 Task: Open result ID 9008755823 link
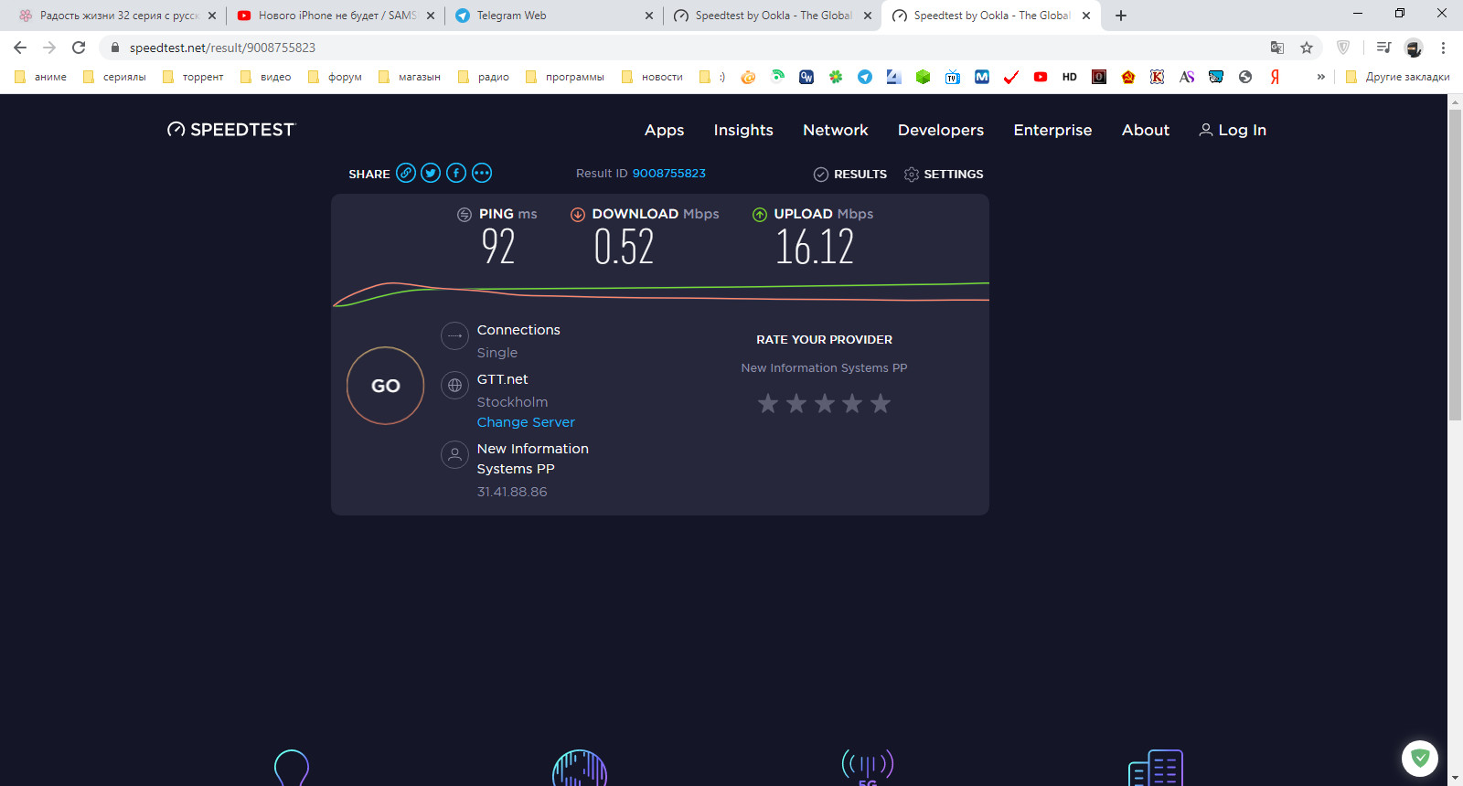click(669, 173)
